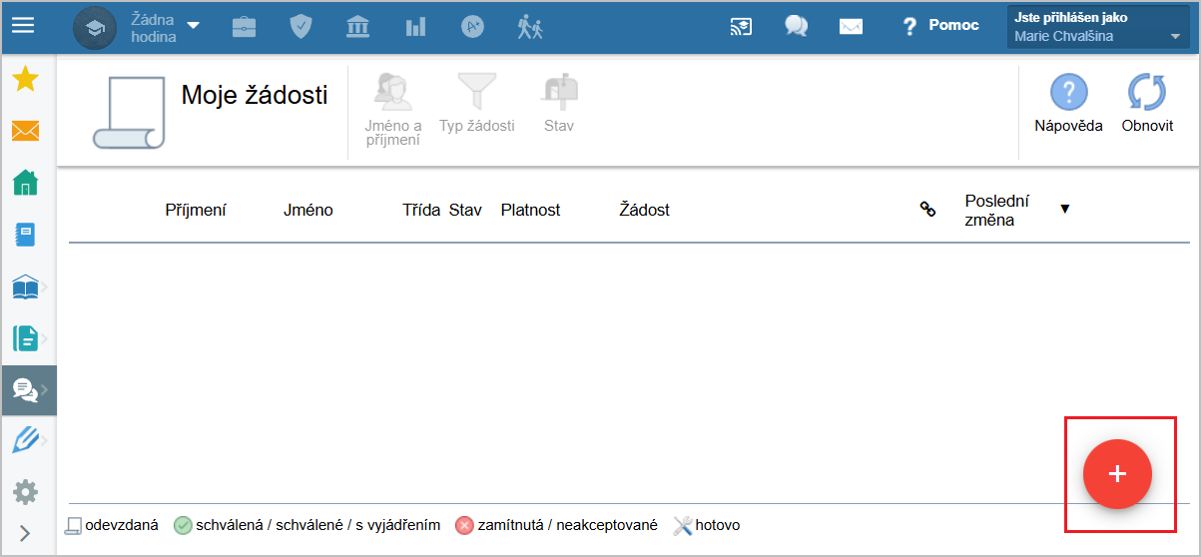The image size is (1201, 557).
Task: Open the hamburger main menu
Action: pos(22,26)
